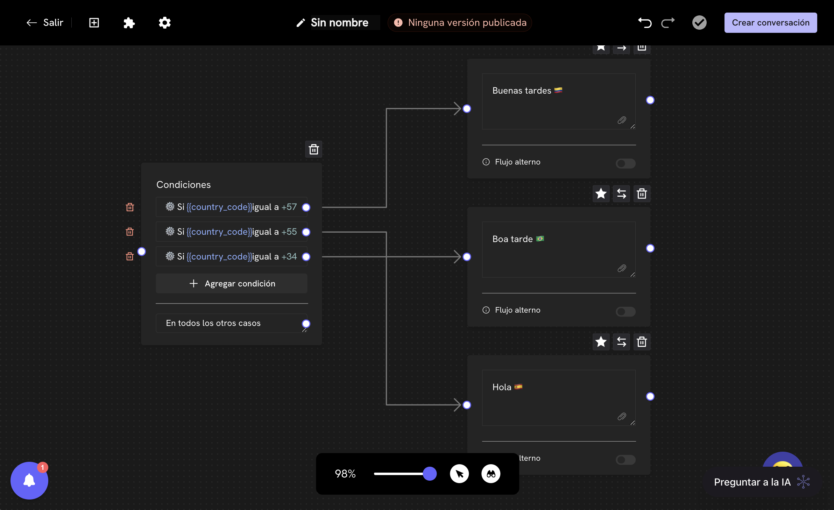Open notifications bell button
834x510 pixels.
point(29,480)
